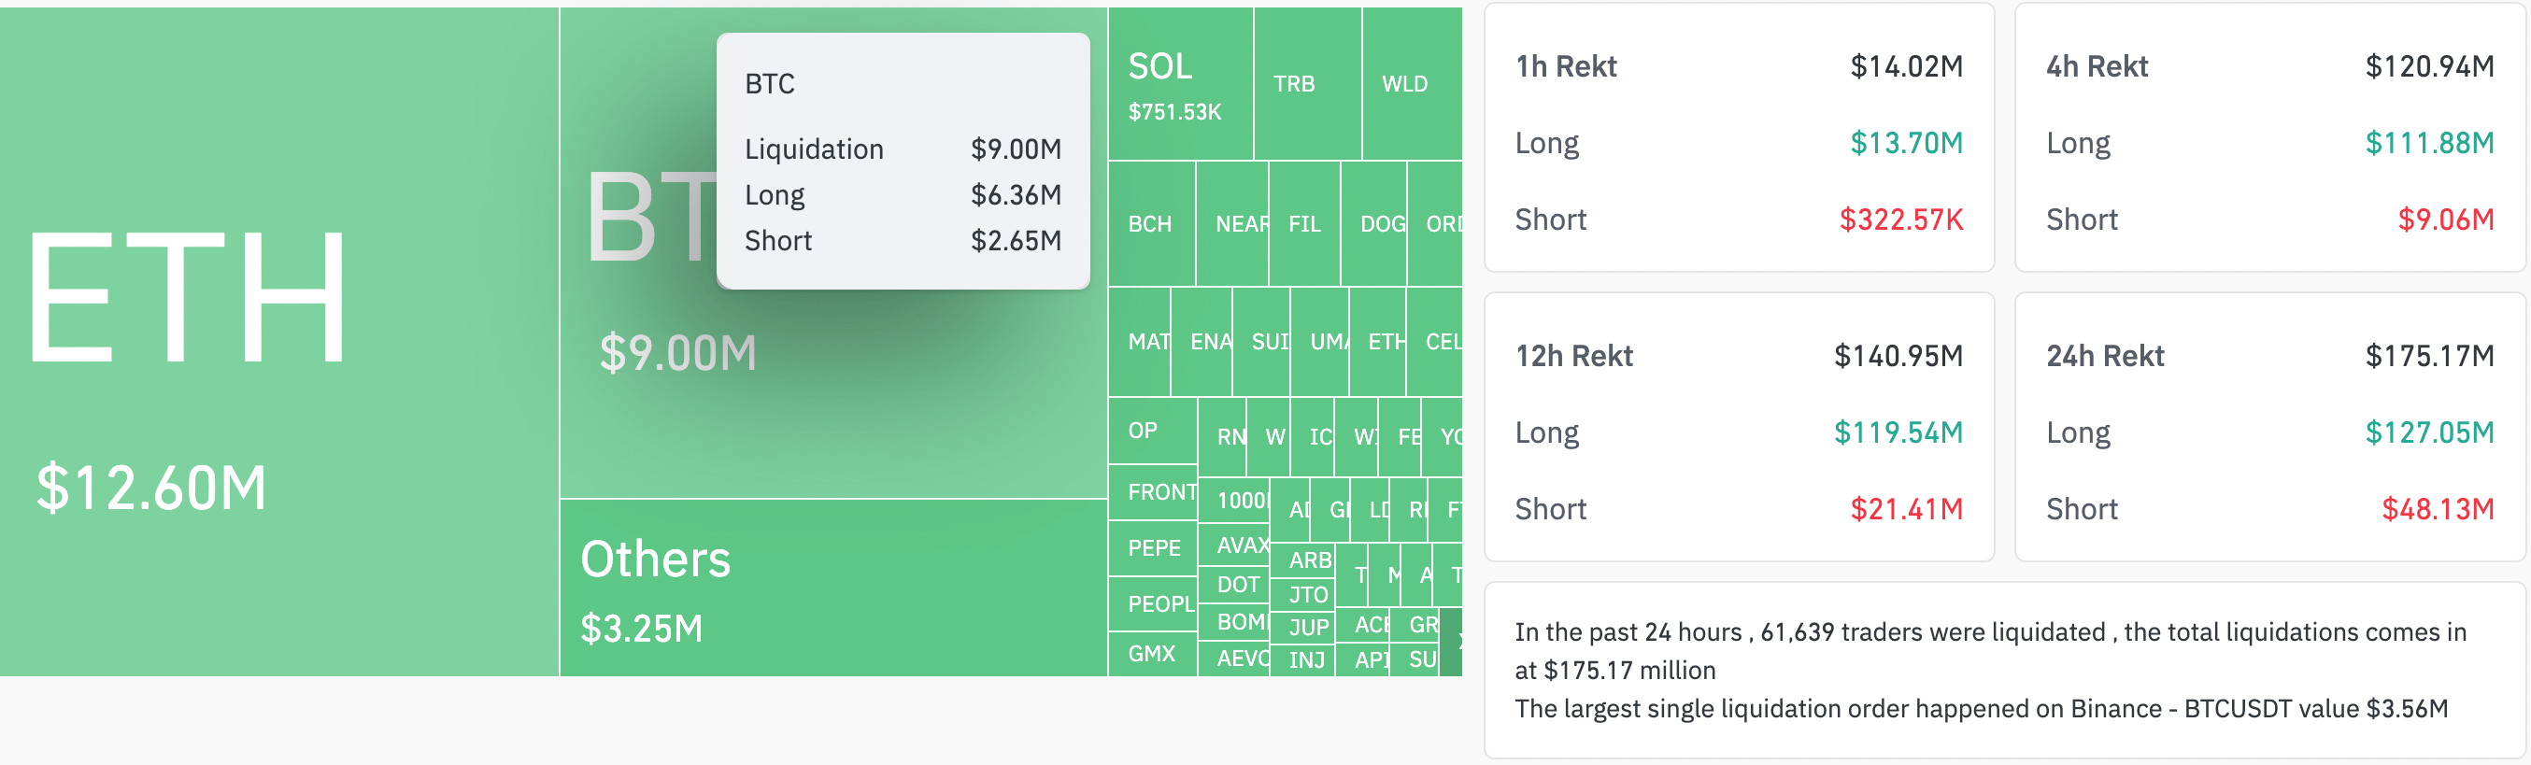
Task: Click the ETH liquidation heatmap tile
Action: (x=279, y=341)
